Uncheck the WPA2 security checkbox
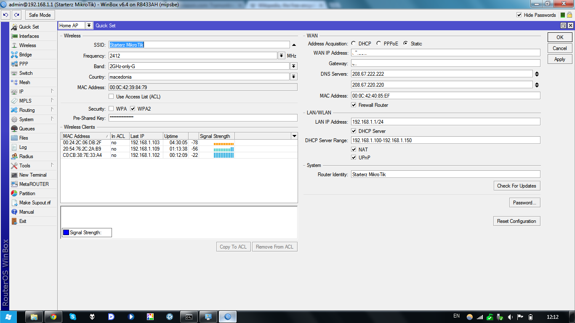This screenshot has height=323, width=575. (133, 109)
